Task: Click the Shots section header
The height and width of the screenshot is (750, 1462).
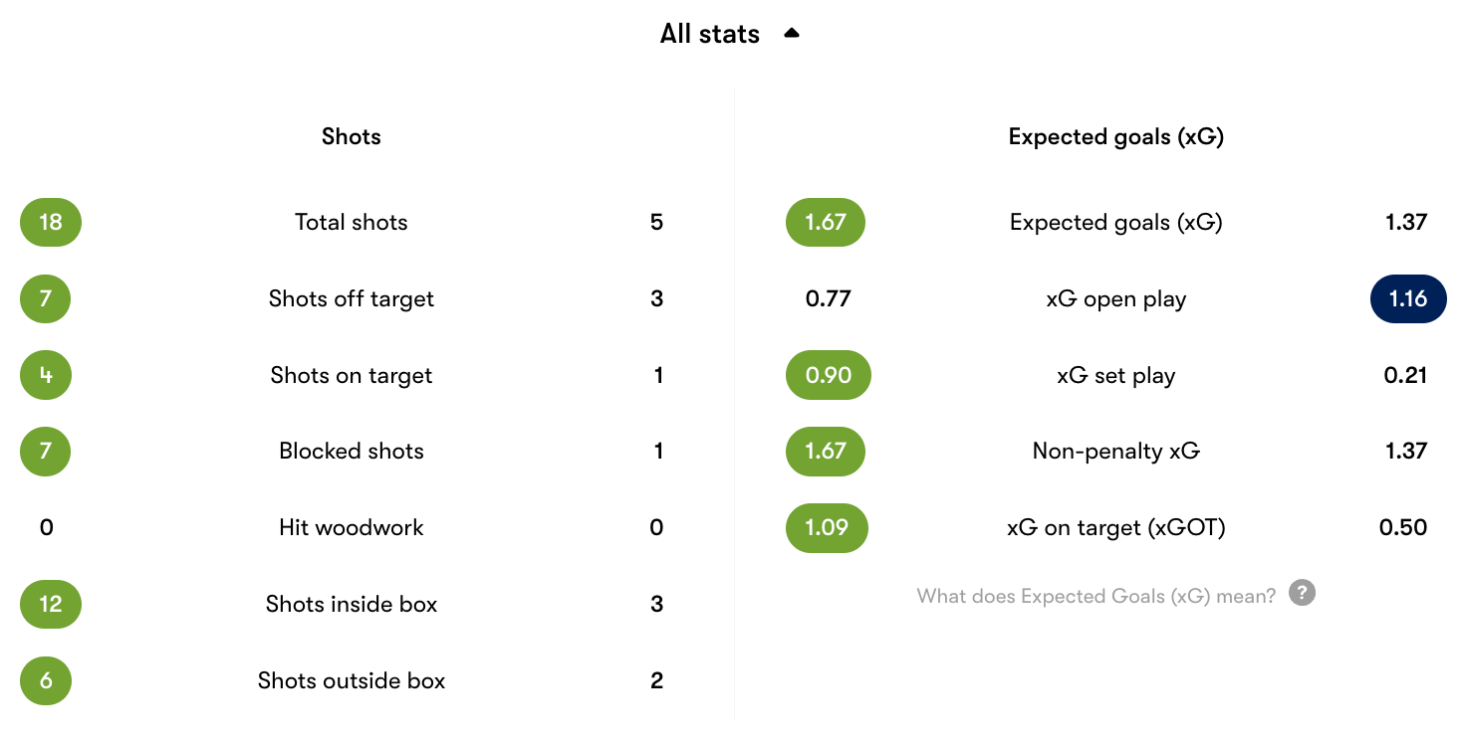Action: pos(352,137)
